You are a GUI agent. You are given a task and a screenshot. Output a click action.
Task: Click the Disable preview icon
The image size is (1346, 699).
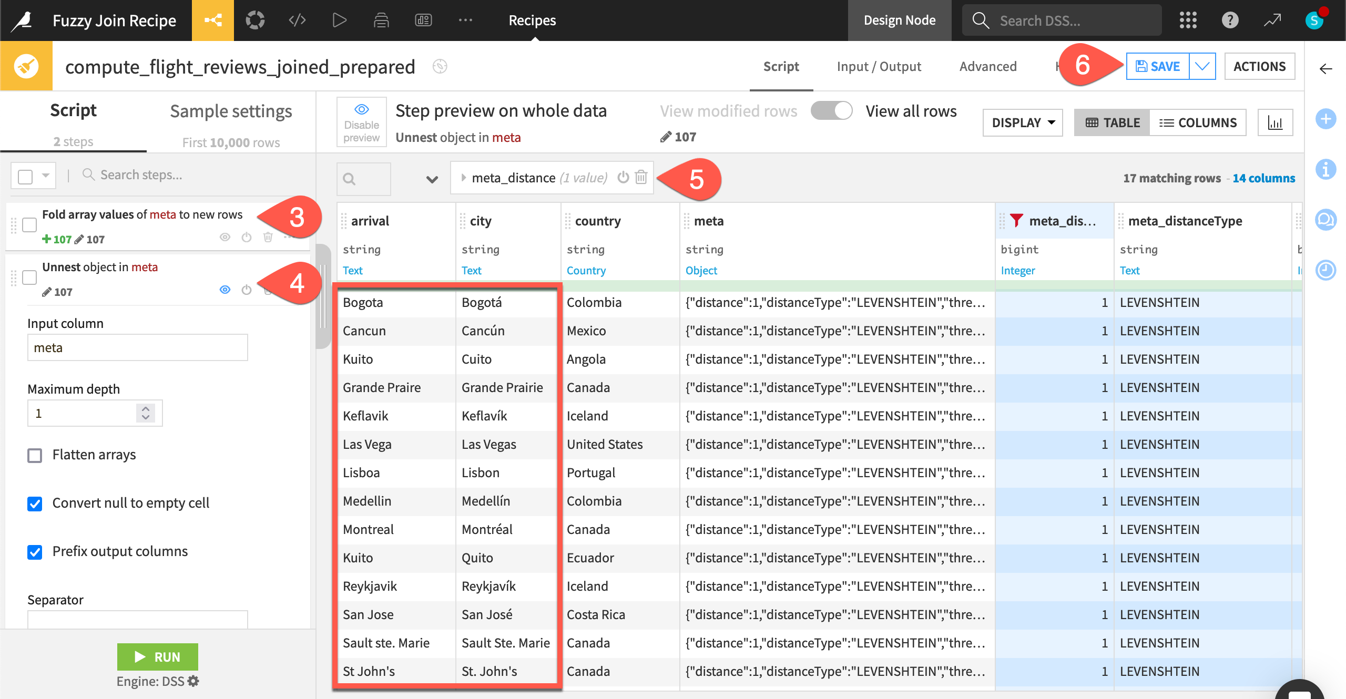361,109
